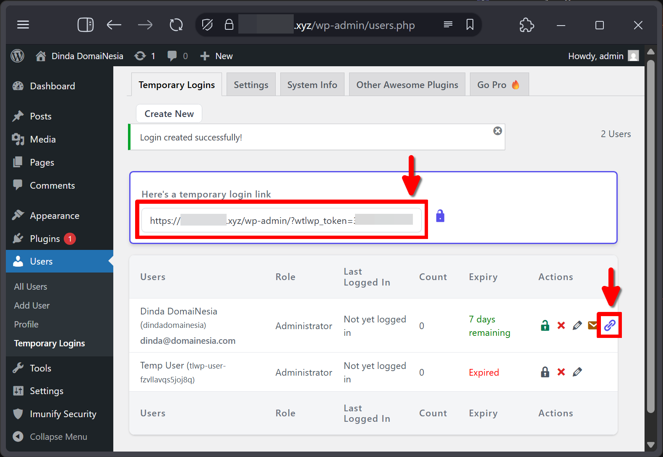
Task: Toggle the browser sidebar panel icon
Action: pyautogui.click(x=86, y=25)
